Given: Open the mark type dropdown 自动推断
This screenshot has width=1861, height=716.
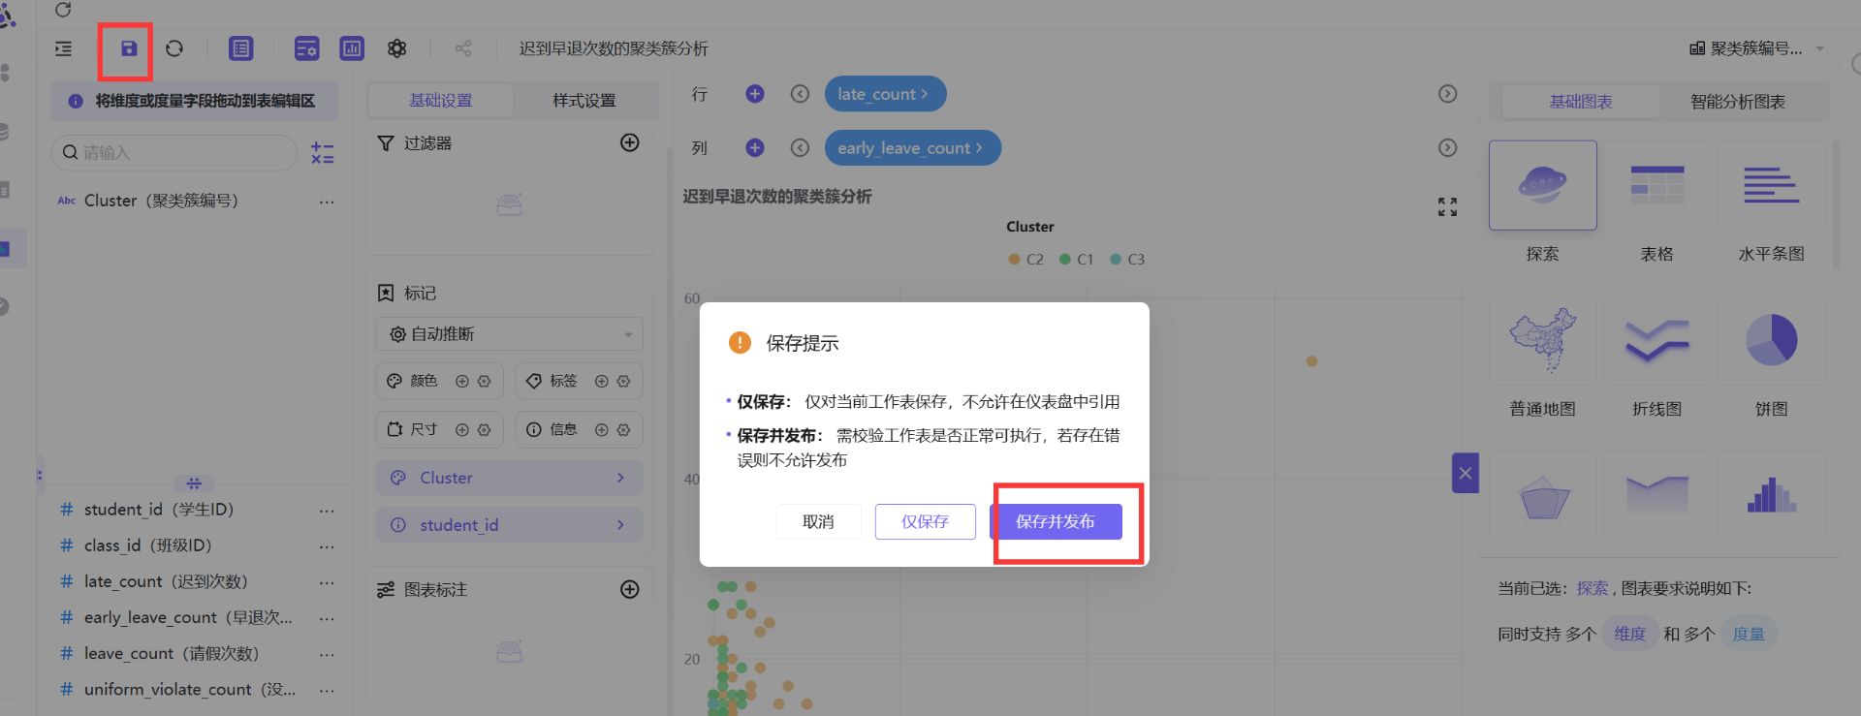Looking at the screenshot, I should (x=509, y=334).
